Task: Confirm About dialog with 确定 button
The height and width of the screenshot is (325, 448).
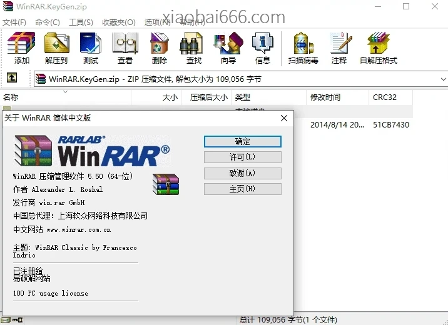Action: click(243, 141)
